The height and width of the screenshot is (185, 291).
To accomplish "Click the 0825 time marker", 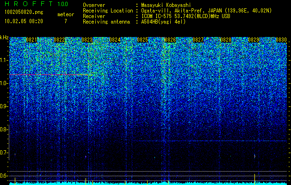I will point(142,40).
